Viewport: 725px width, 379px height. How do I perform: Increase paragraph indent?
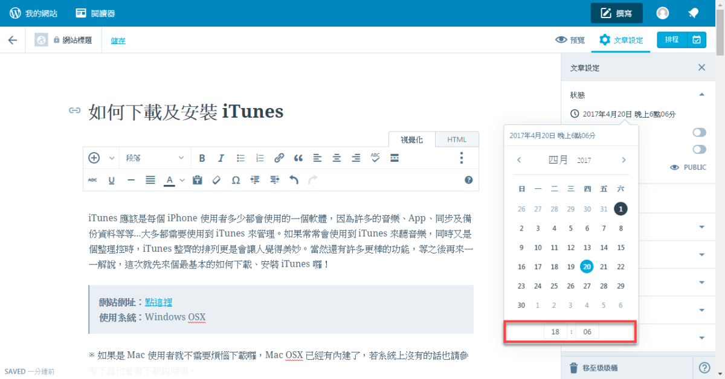coord(274,180)
